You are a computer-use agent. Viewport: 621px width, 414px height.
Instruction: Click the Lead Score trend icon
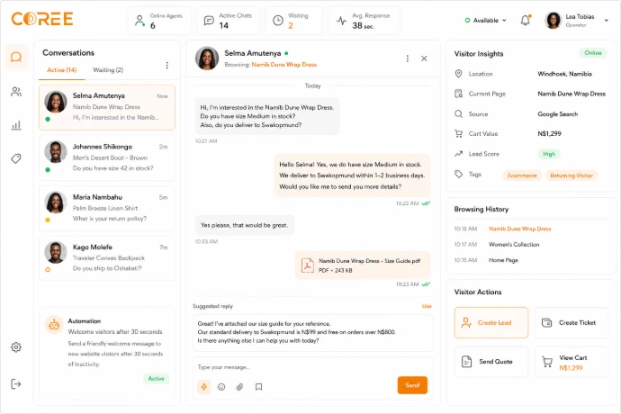[459, 154]
